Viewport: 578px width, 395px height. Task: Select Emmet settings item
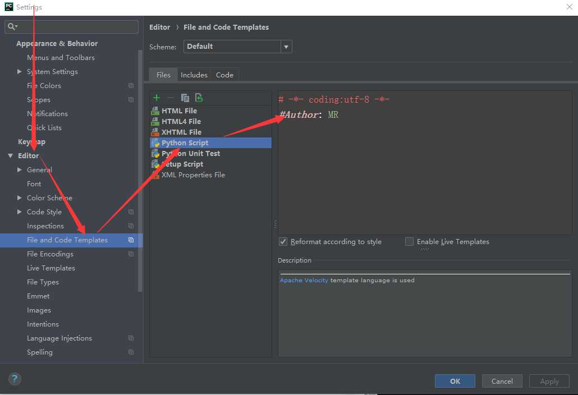pos(38,296)
